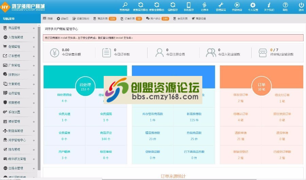The width and height of the screenshot is (306, 180).
Task: Open 商品列表 shortcut with 116 badge
Action: pos(105,19)
